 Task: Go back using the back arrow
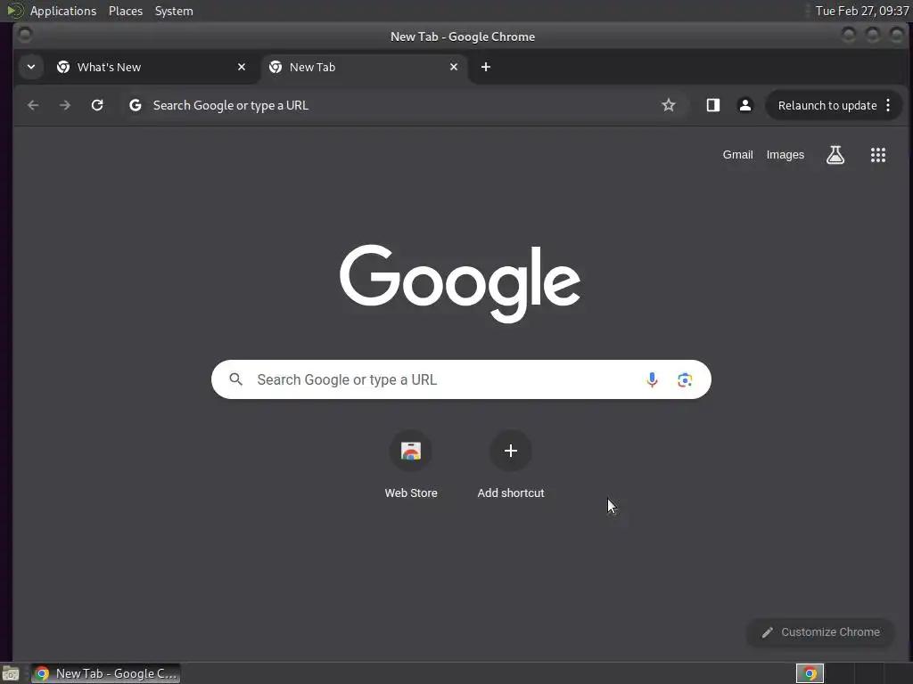33,105
